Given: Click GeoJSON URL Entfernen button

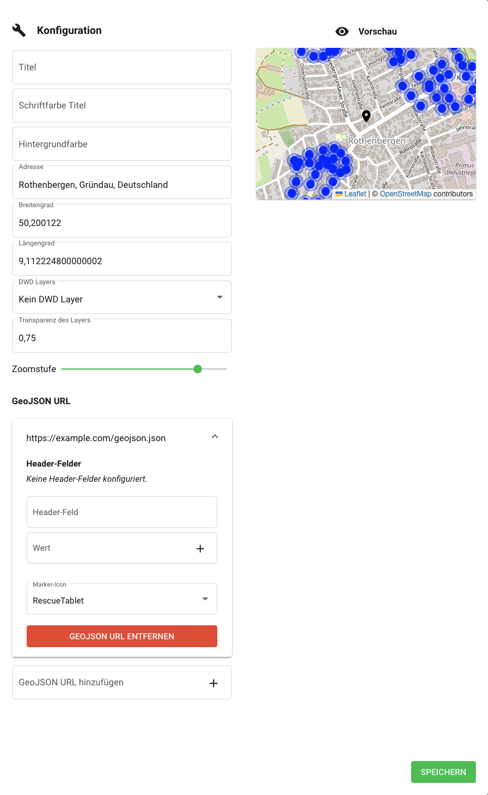Looking at the screenshot, I should [x=122, y=636].
